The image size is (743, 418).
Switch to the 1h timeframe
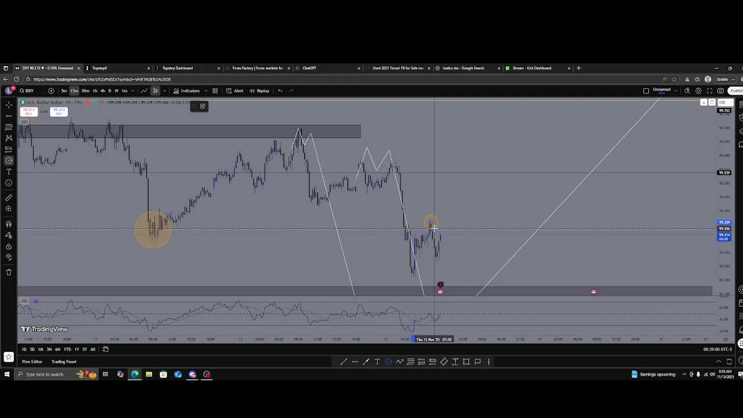[x=95, y=91]
